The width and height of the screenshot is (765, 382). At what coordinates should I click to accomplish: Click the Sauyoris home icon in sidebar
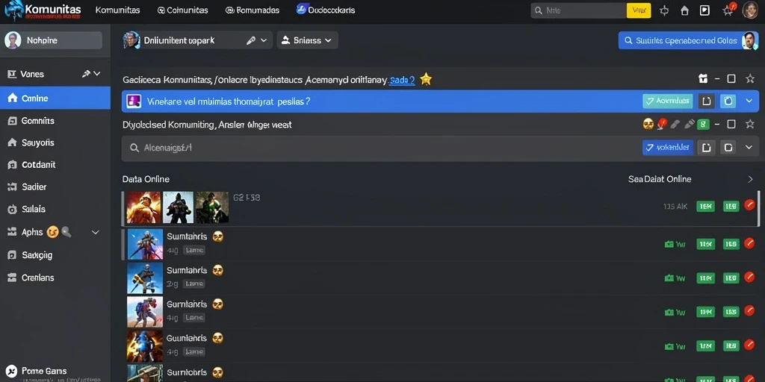[12, 143]
